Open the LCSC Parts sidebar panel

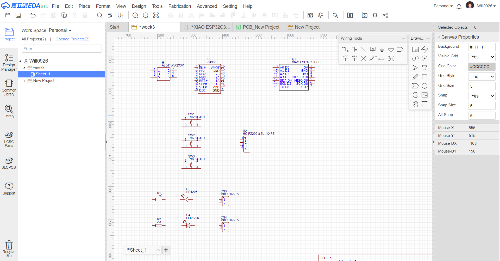[9, 139]
